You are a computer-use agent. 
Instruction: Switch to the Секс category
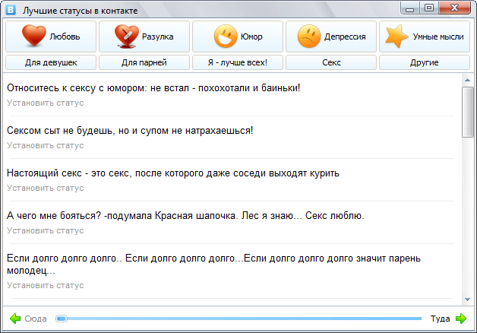pos(331,62)
